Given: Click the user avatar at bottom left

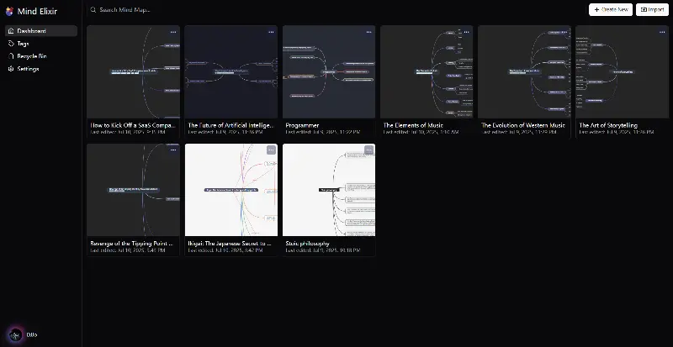Looking at the screenshot, I should point(15,334).
